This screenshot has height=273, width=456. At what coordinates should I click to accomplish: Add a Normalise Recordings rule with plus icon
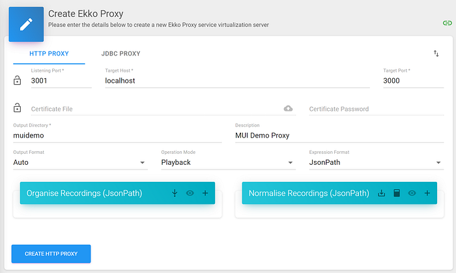[427, 193]
